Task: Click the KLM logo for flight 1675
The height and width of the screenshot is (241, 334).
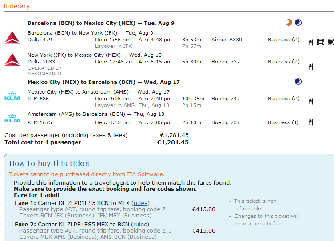Action: click(x=12, y=119)
